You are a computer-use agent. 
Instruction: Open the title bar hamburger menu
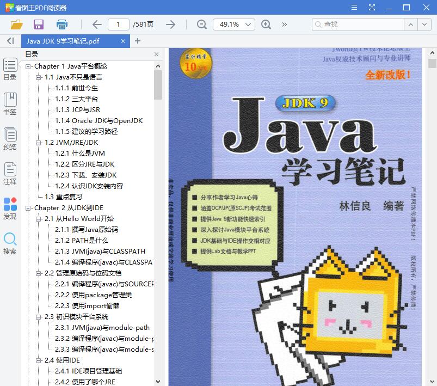click(x=354, y=7)
